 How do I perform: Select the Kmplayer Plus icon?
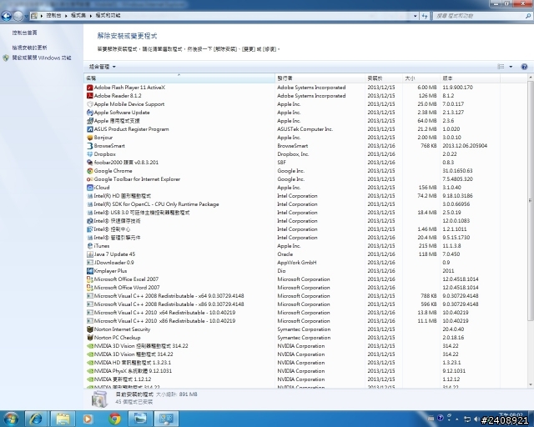click(90, 271)
